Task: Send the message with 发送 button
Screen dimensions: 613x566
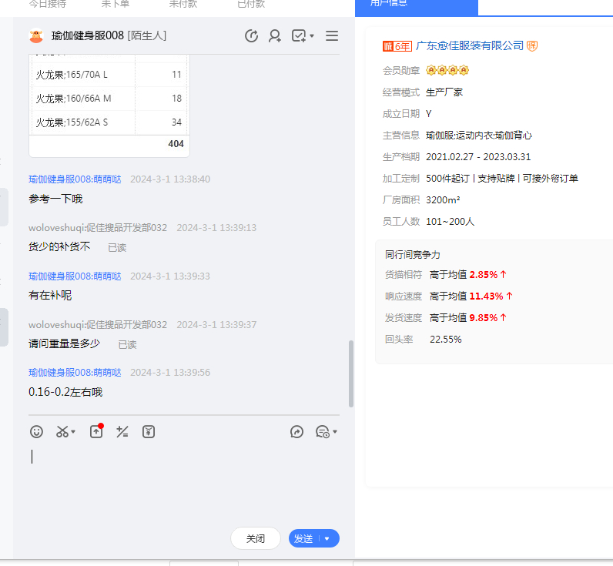Action: click(303, 539)
